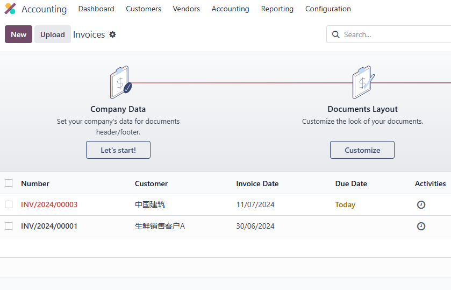Open the Vendors menu

[x=187, y=9]
